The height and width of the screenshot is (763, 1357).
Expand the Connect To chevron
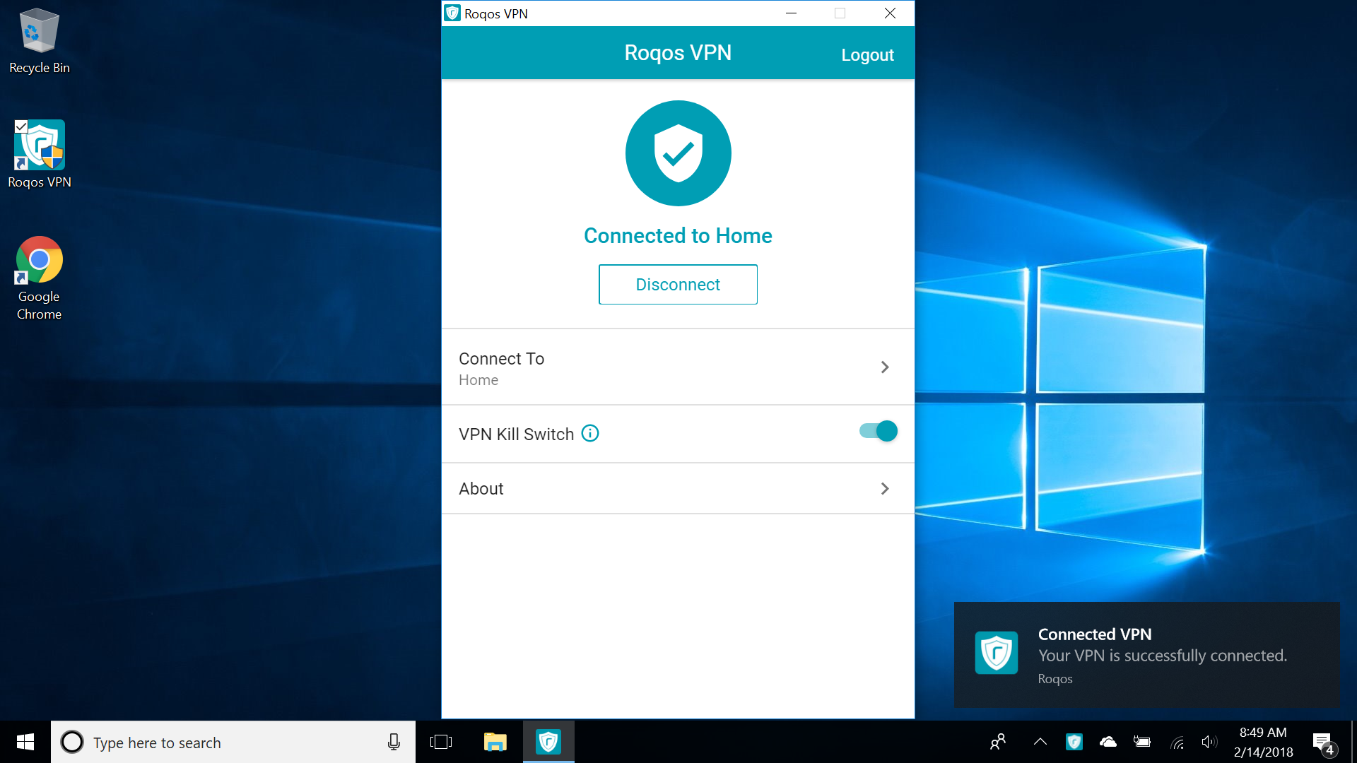click(885, 367)
